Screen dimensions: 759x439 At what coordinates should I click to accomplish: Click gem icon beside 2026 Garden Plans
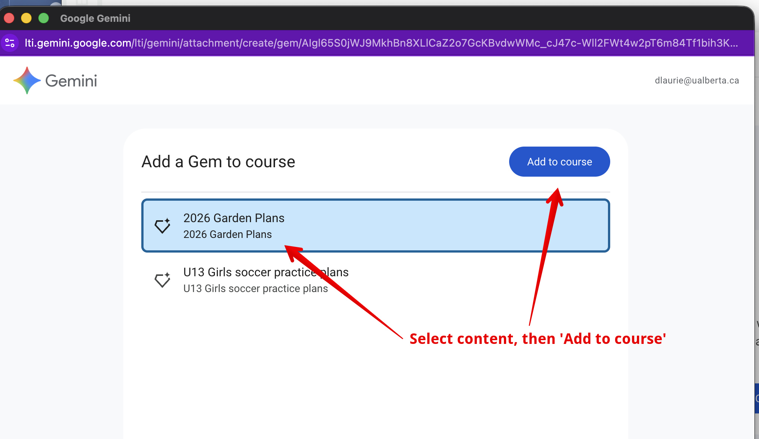162,226
